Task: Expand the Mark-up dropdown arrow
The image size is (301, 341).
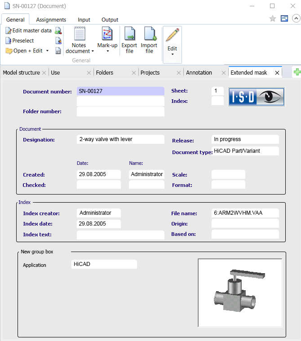Action: [x=107, y=51]
